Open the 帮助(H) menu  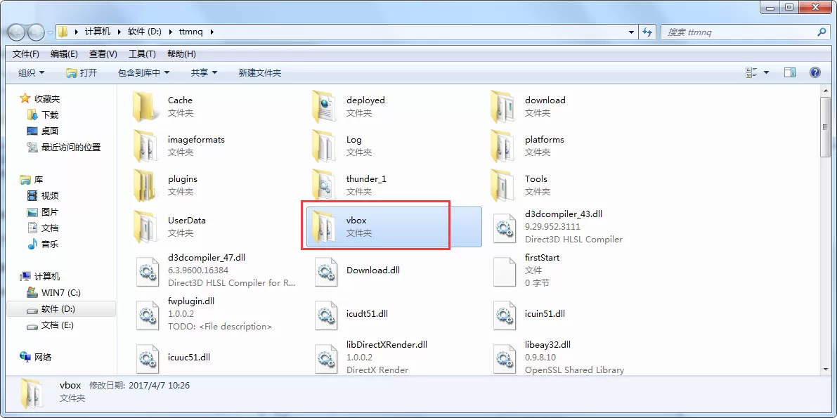tap(181, 54)
